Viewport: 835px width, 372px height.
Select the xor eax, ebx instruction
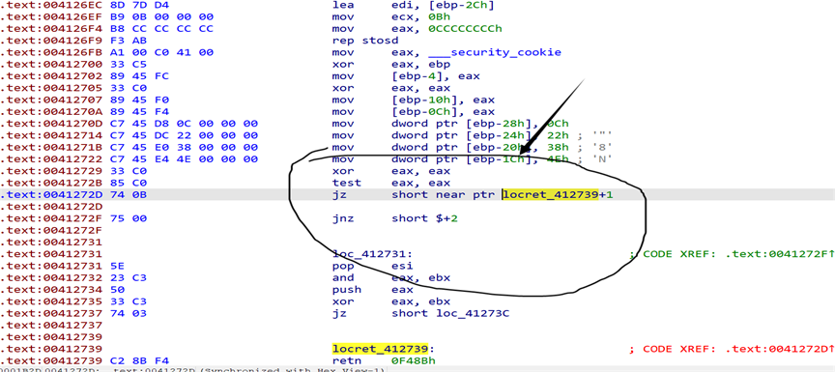[x=390, y=301]
